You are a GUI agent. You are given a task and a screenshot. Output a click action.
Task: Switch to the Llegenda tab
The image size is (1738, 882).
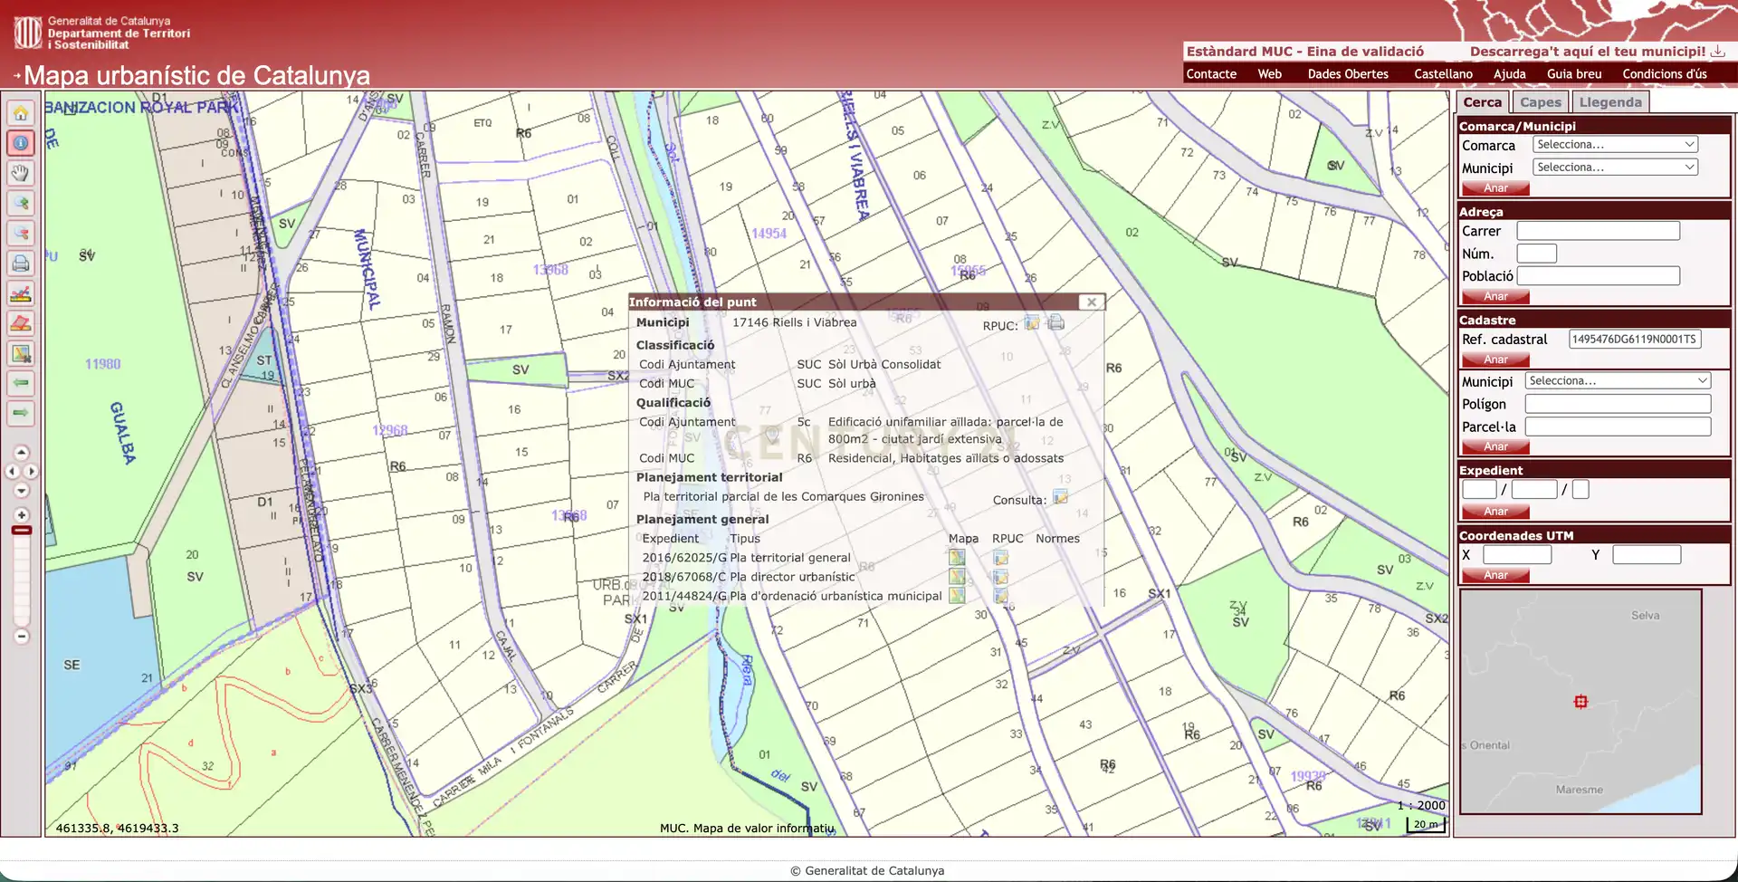pos(1610,102)
